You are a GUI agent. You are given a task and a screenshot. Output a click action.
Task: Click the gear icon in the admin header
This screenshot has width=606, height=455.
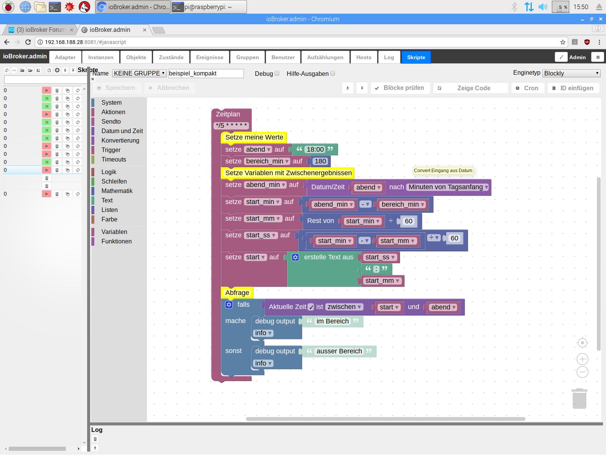point(598,57)
